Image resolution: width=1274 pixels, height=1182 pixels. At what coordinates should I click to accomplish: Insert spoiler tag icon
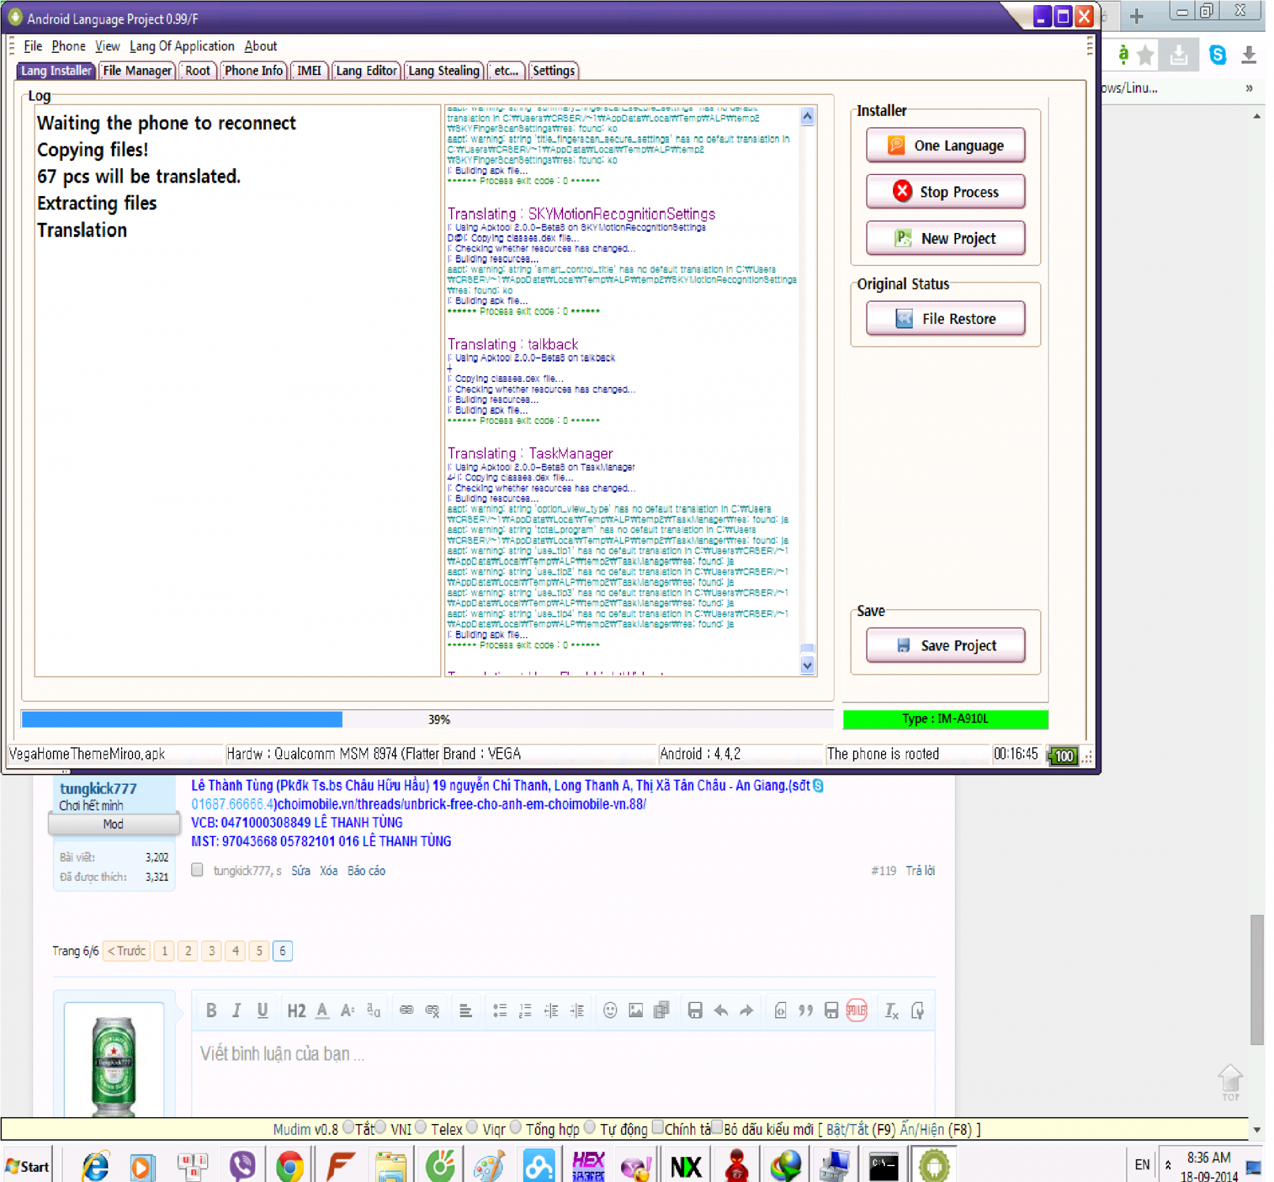point(856,1010)
